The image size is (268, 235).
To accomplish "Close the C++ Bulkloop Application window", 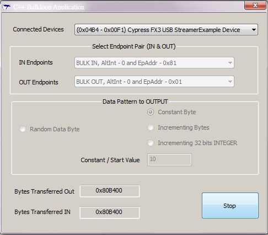I will point(255,6).
